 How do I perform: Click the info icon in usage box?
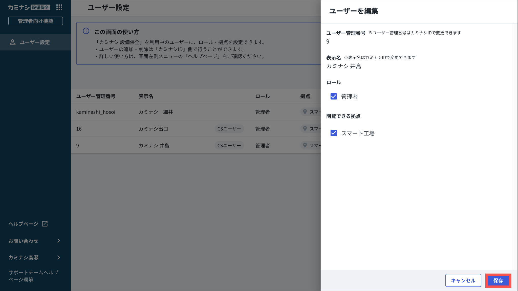pos(86,31)
